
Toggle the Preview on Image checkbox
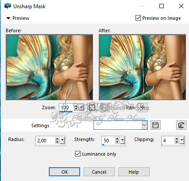[138, 18]
